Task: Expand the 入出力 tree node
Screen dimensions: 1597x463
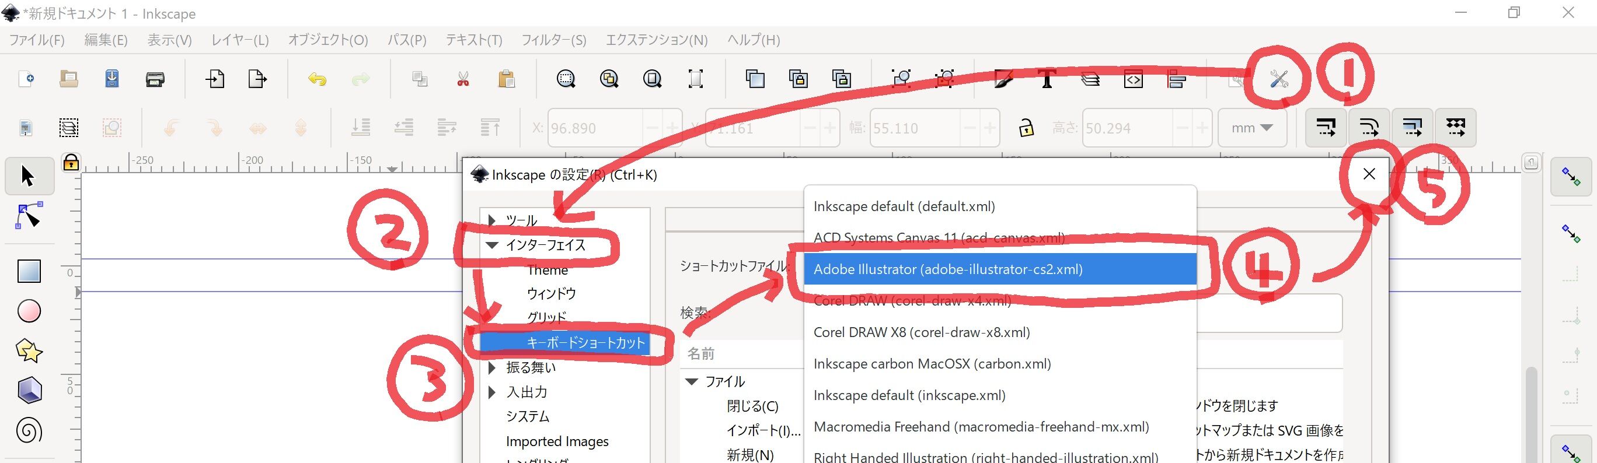Action: tap(491, 392)
